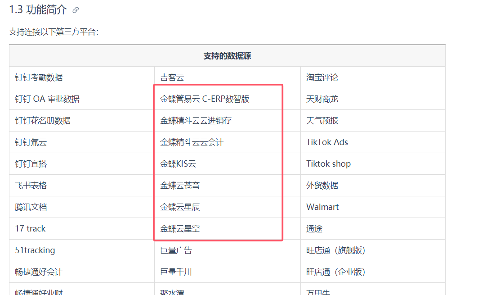
Task: Select the 吉客云 cell
Action: [228, 77]
